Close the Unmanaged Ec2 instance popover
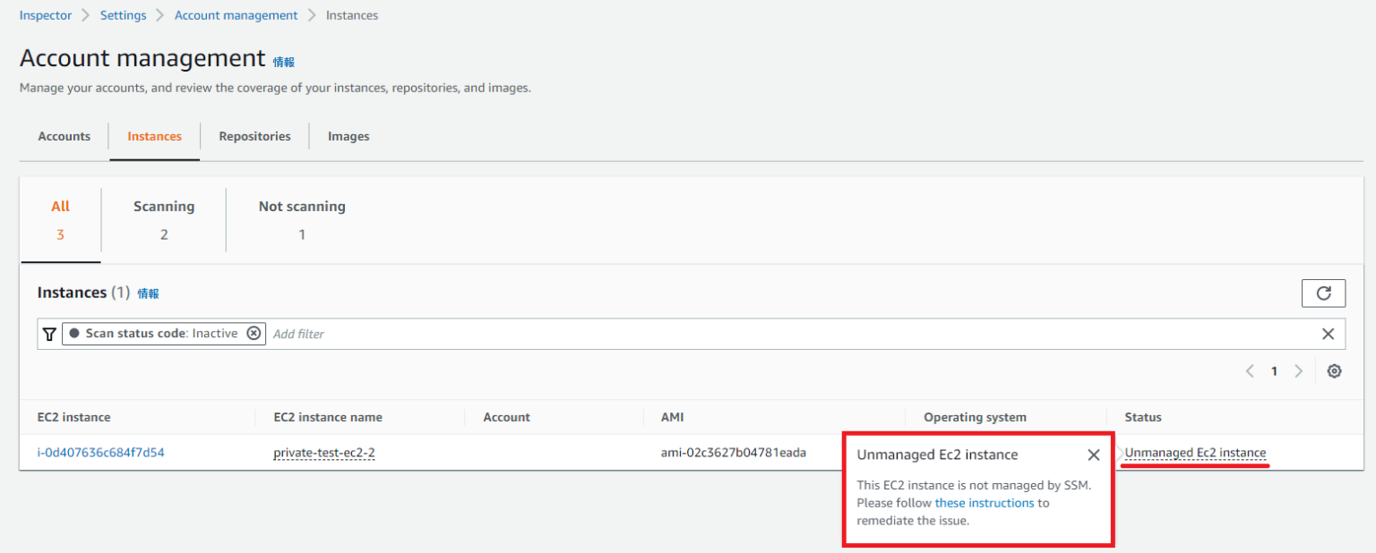Image resolution: width=1376 pixels, height=553 pixels. pyautogui.click(x=1094, y=455)
